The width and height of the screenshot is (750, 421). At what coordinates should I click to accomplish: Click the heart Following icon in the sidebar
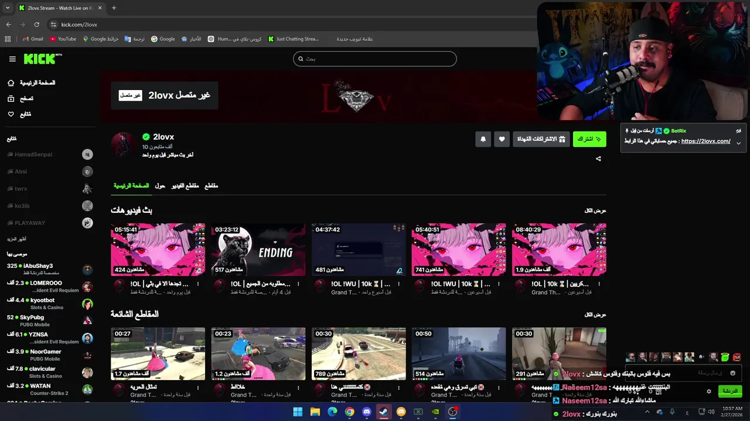coord(11,114)
